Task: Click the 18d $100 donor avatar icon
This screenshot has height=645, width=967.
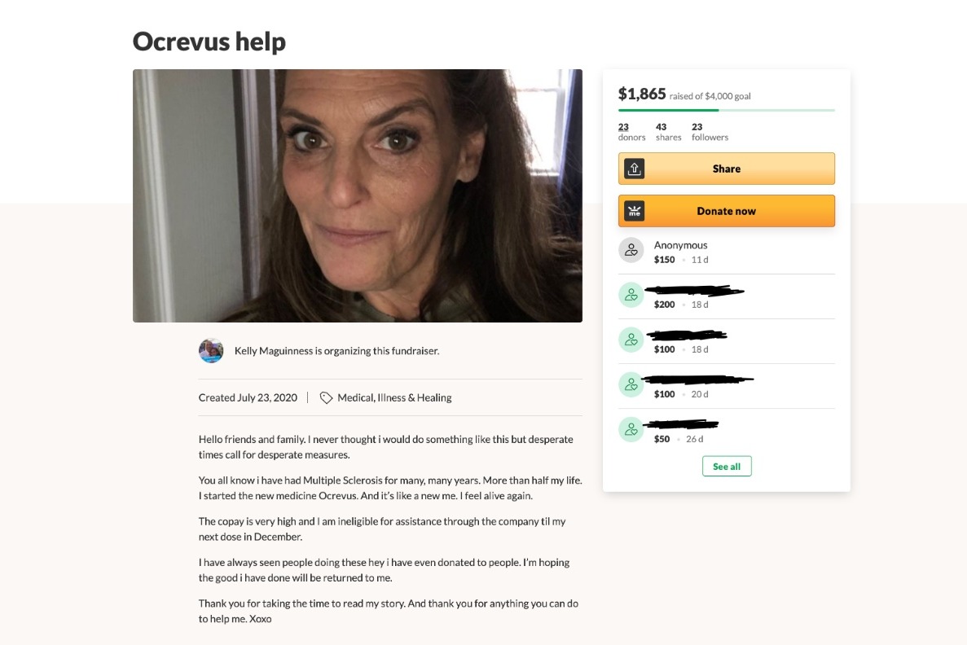Action: (x=631, y=340)
